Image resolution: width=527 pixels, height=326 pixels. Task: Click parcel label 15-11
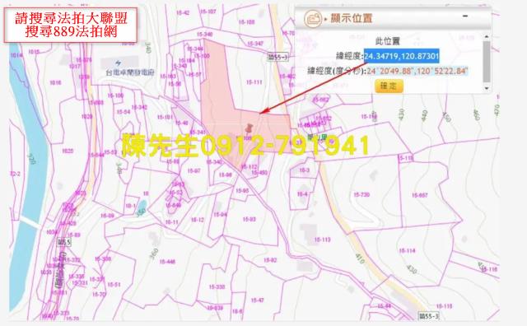coord(172,222)
